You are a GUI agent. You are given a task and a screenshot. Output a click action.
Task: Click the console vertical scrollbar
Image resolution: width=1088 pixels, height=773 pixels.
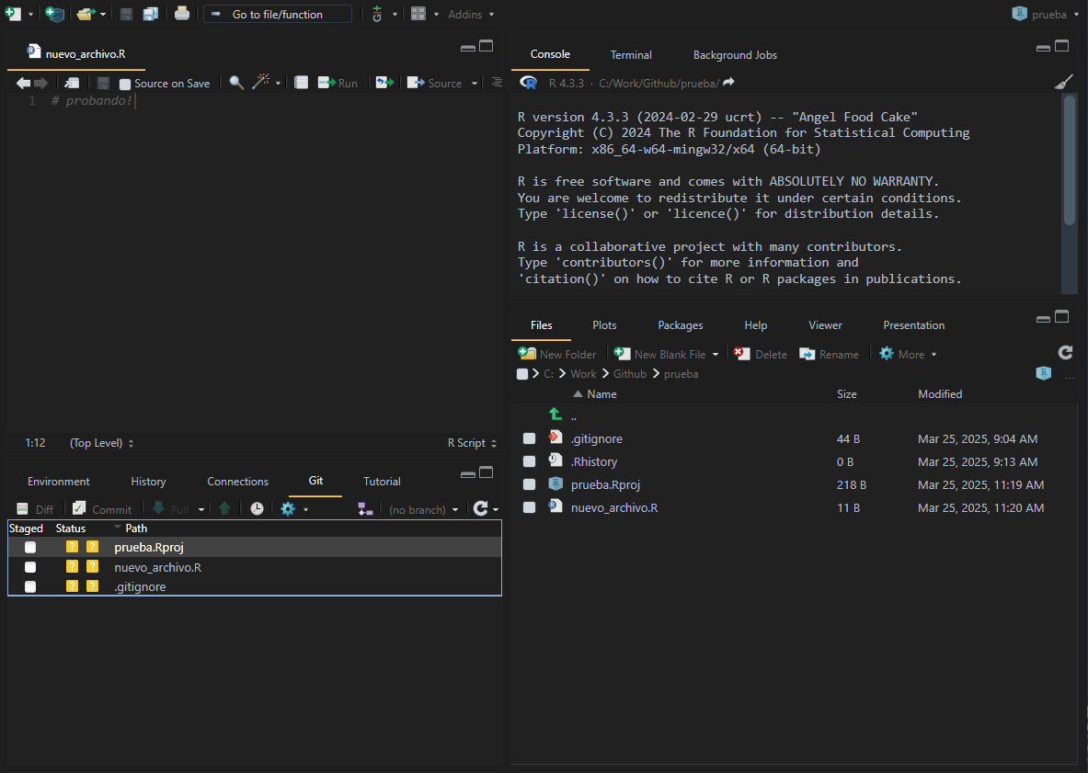tap(1070, 160)
